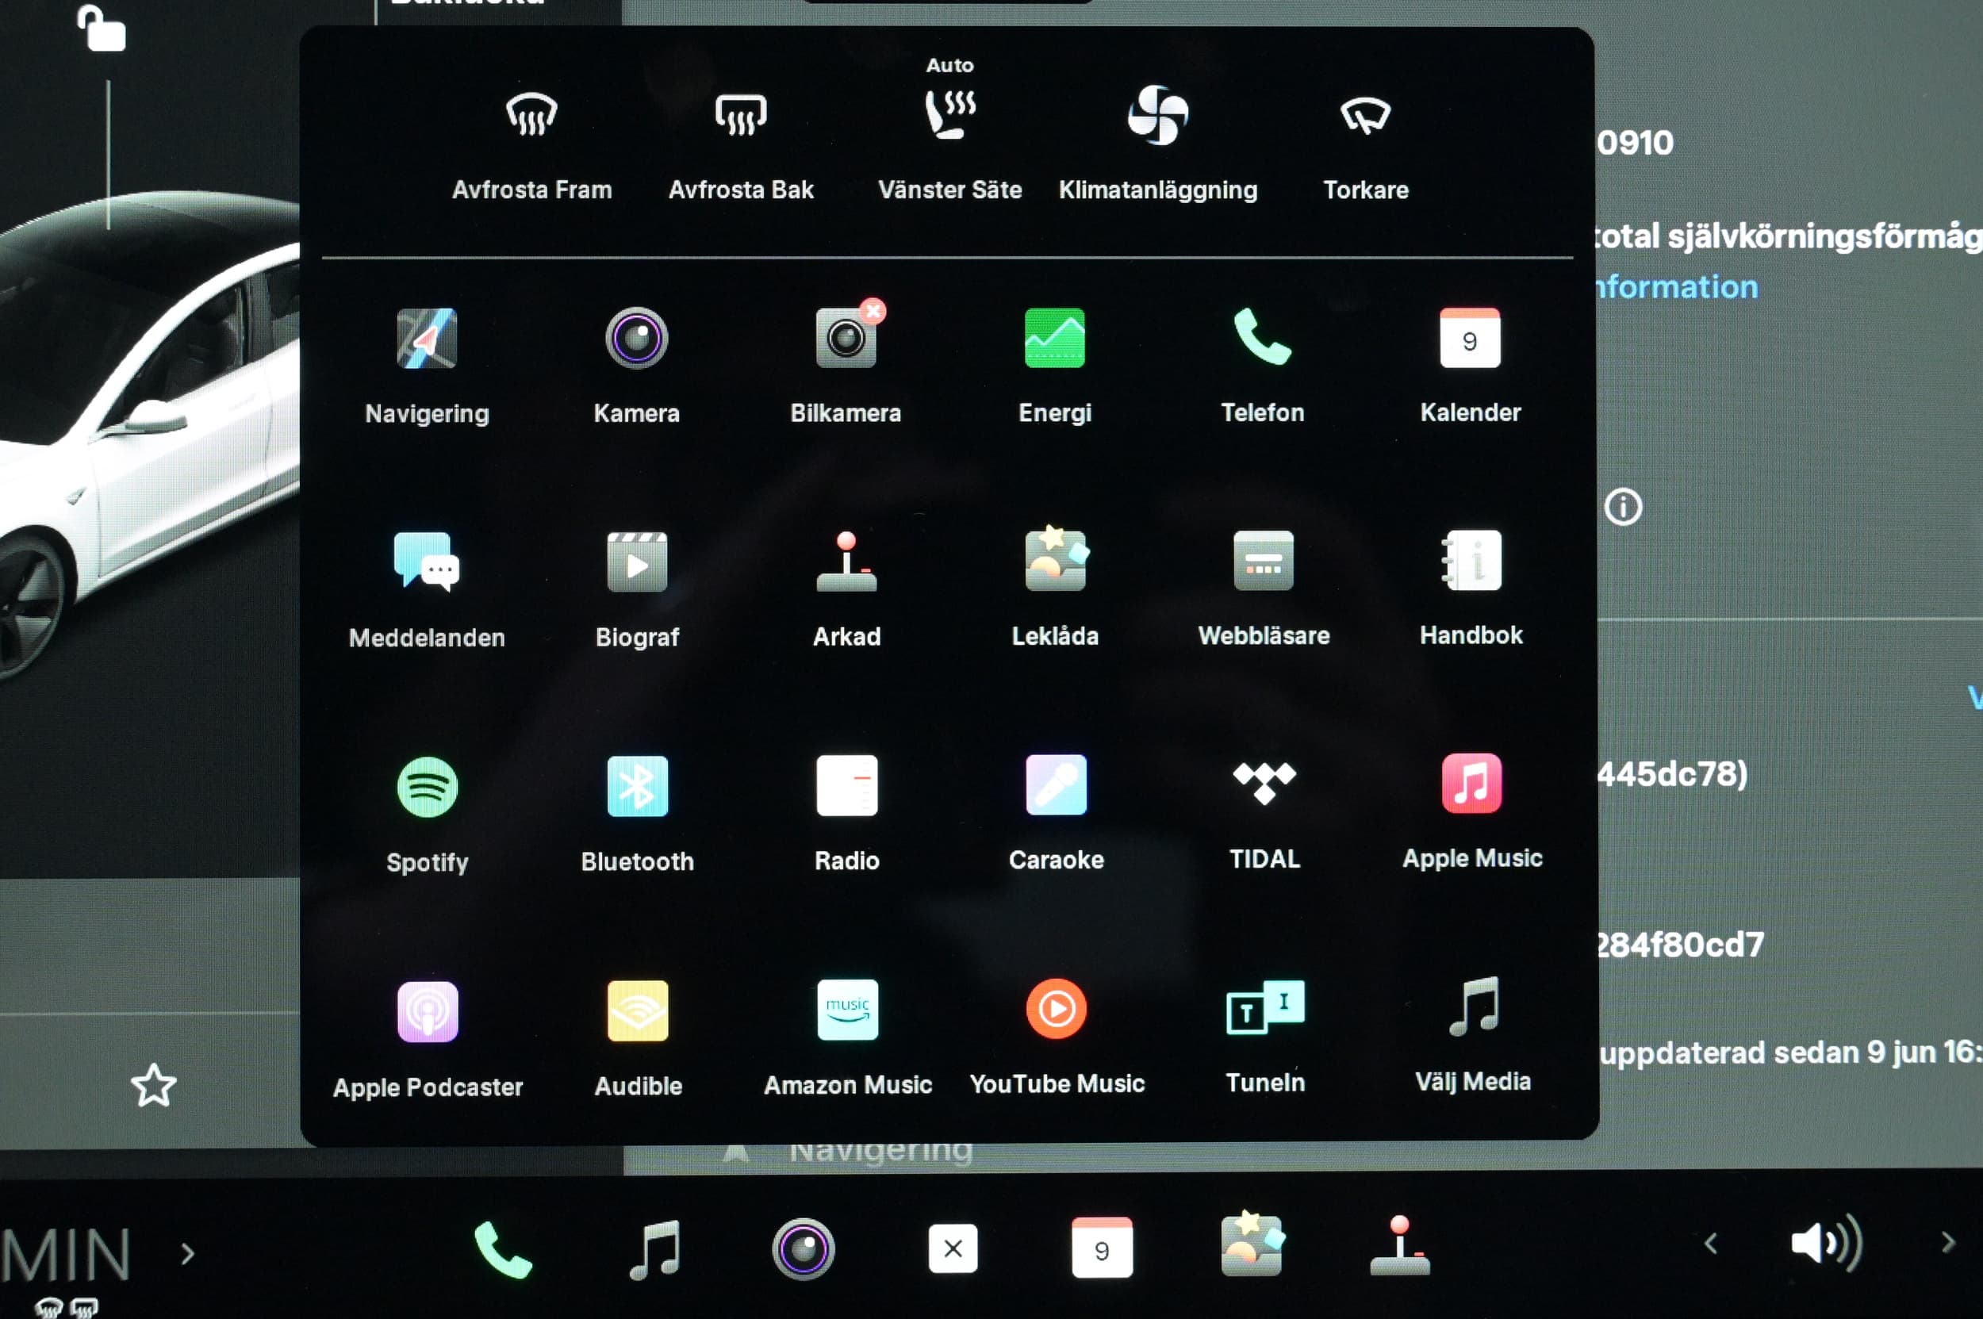Screen dimensions: 1983x1319
Task: Launch the Arkad app in the grid
Action: (x=846, y=561)
